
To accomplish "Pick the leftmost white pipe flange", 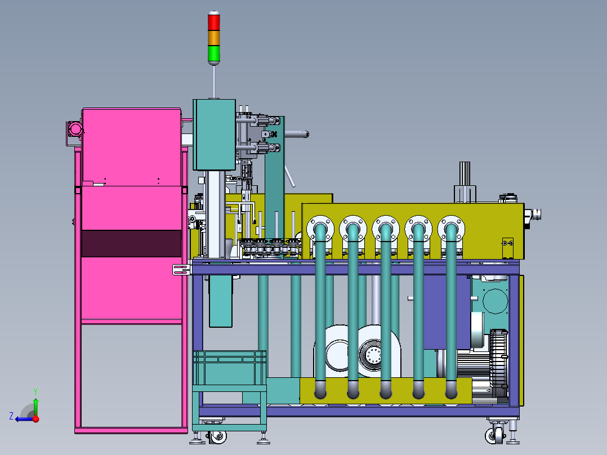I will point(320,229).
